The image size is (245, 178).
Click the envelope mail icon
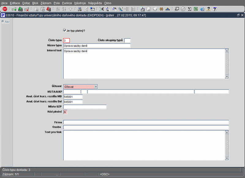92,9
